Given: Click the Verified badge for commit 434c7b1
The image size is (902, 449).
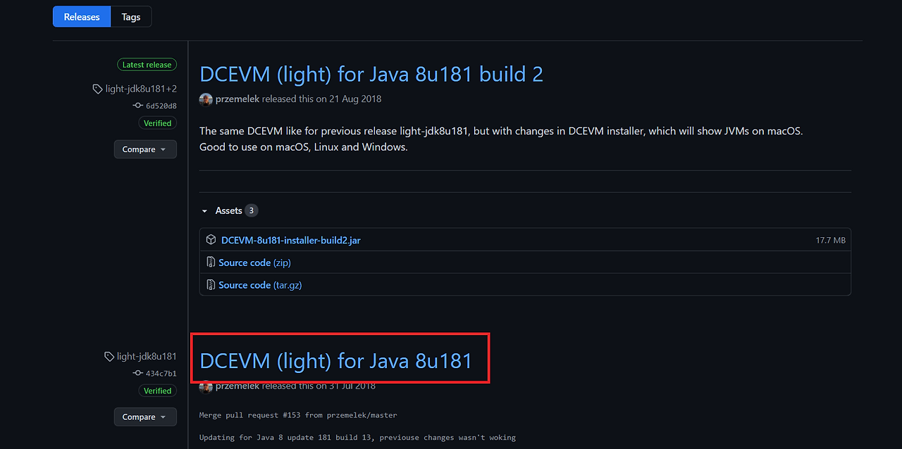Looking at the screenshot, I should (157, 390).
